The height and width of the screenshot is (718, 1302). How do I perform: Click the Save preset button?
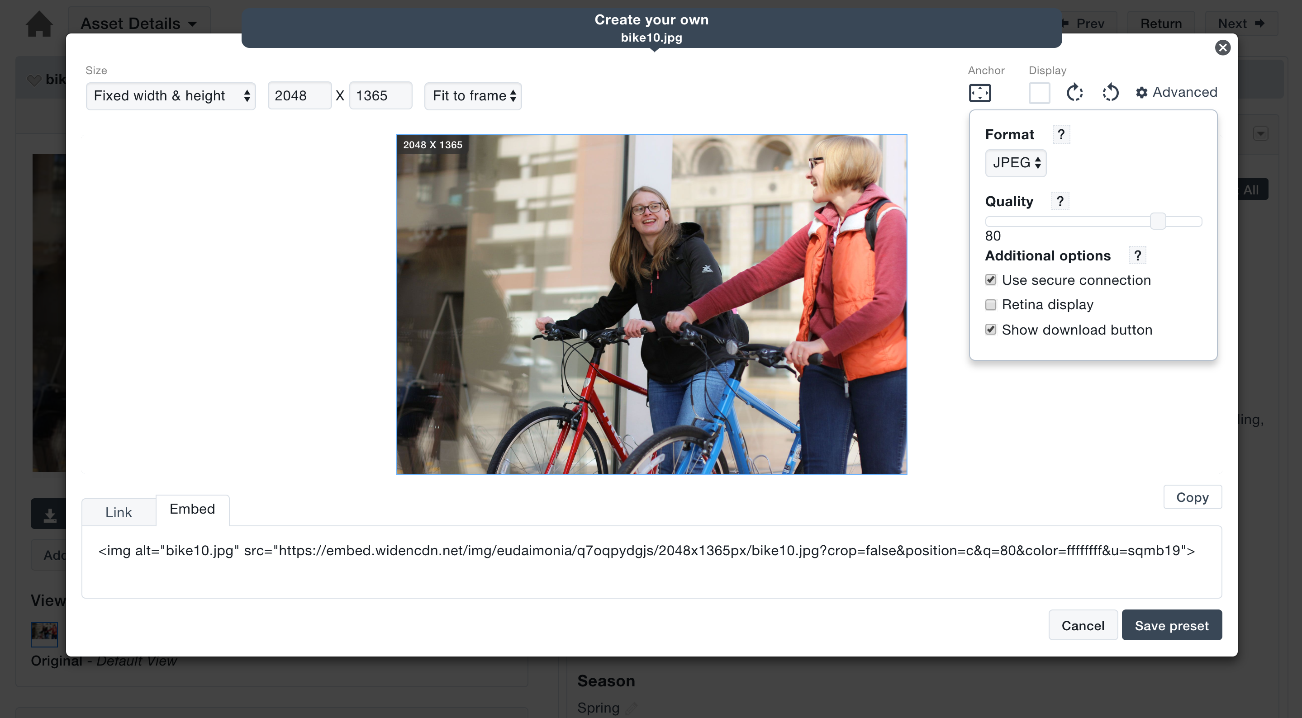[1171, 625]
